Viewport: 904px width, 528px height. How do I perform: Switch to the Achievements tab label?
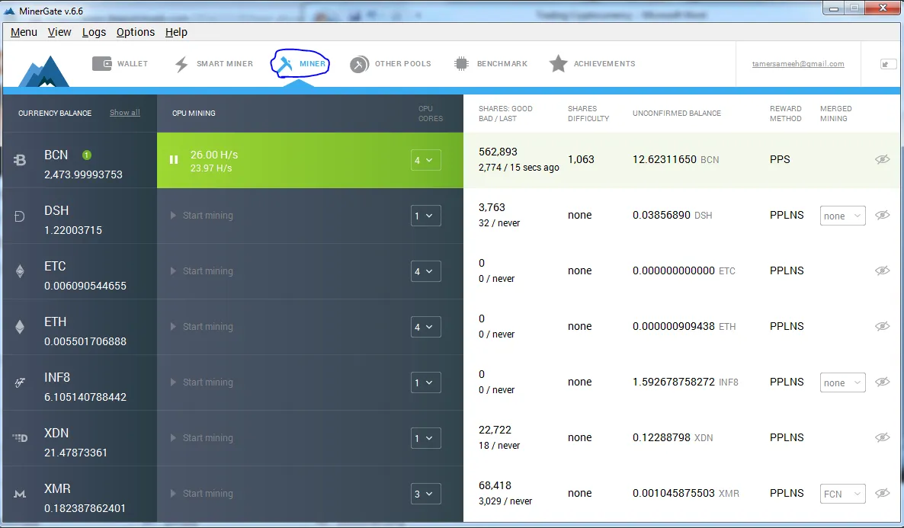(x=604, y=64)
